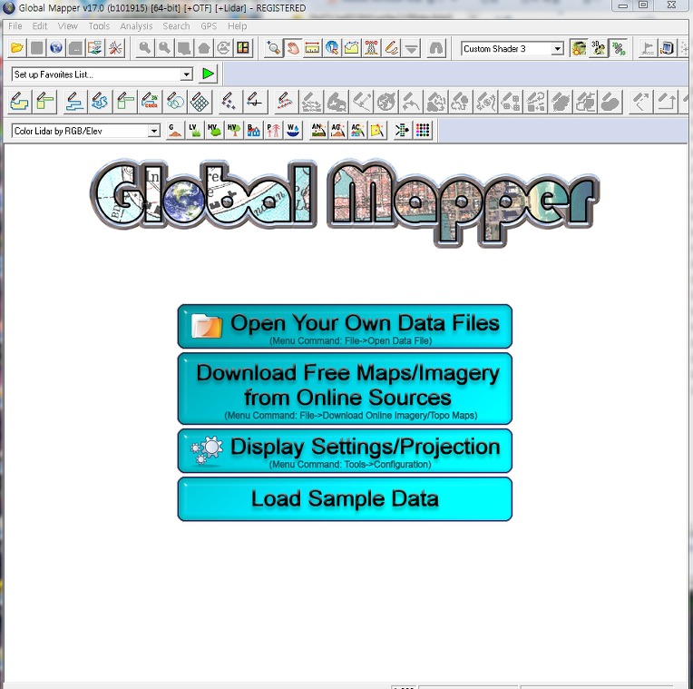Click the Create Line stair-step tool

(x=74, y=102)
